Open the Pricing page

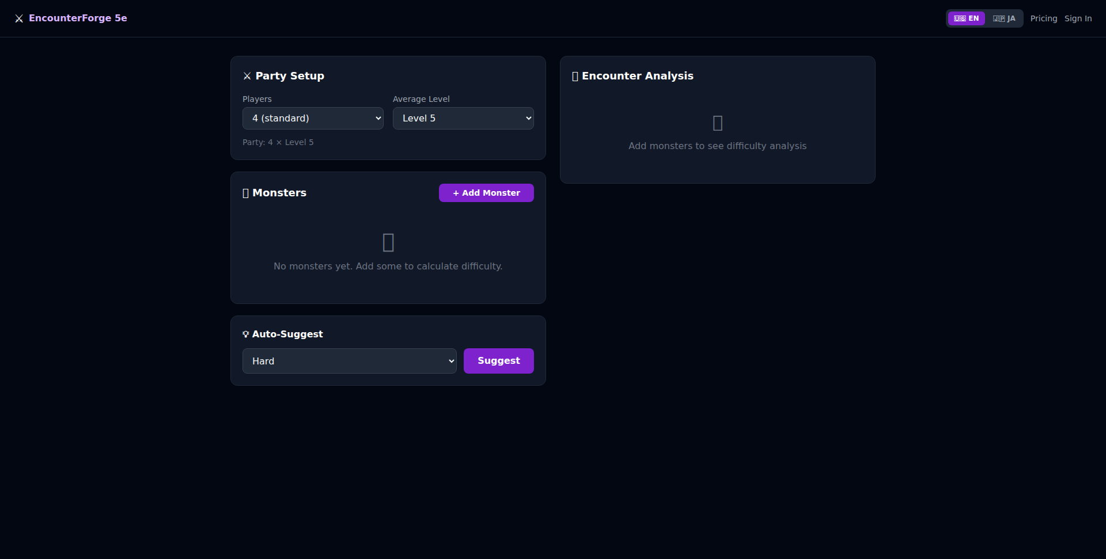pos(1043,18)
